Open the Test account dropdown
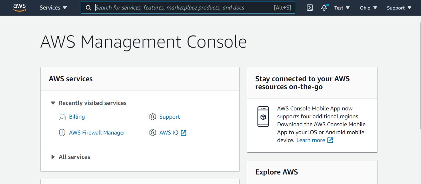 (342, 8)
